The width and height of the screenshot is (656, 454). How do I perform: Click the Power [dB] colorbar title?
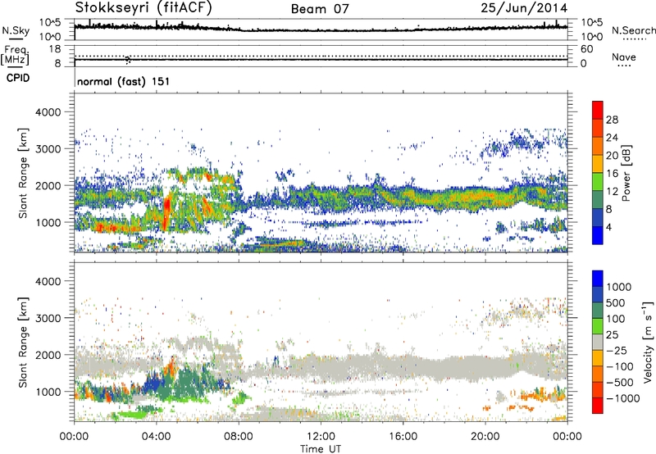pos(626,173)
